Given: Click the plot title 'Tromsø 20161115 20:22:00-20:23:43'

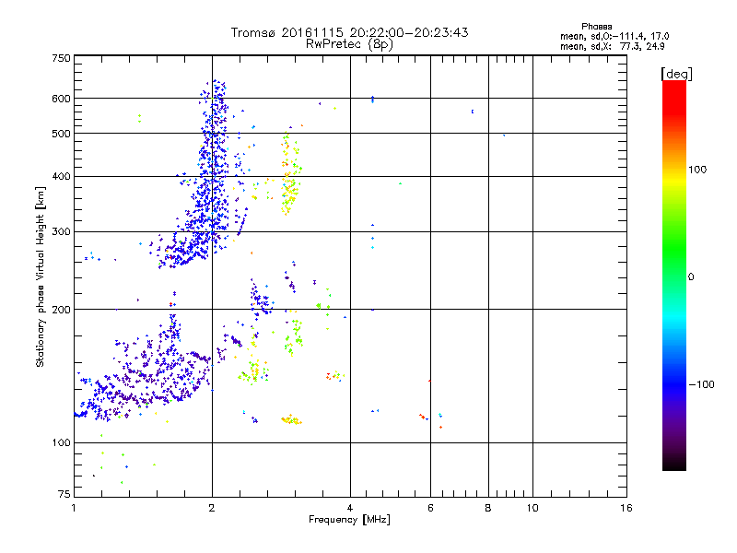Looking at the screenshot, I should coord(349,32).
